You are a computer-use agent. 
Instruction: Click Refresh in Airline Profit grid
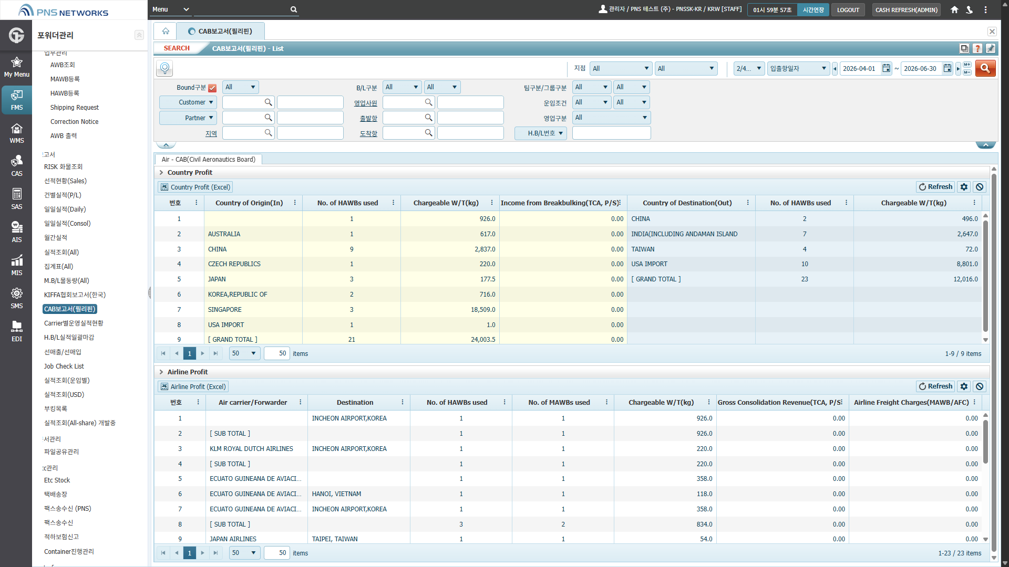(935, 386)
